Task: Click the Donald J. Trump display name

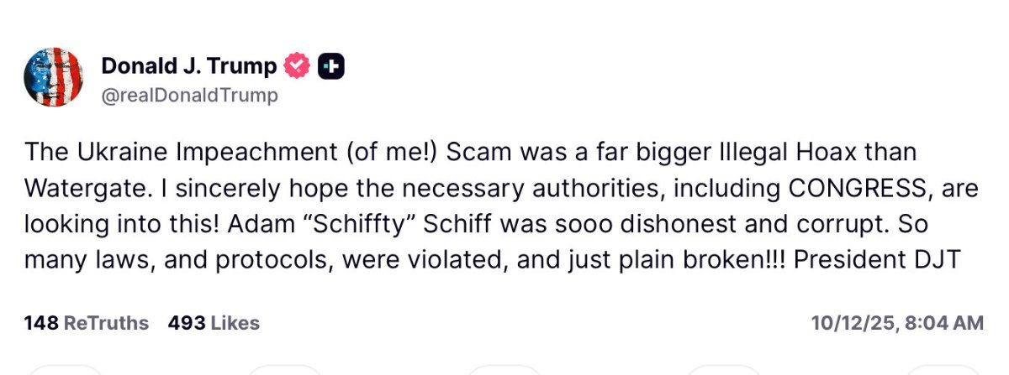Action: pos(188,65)
